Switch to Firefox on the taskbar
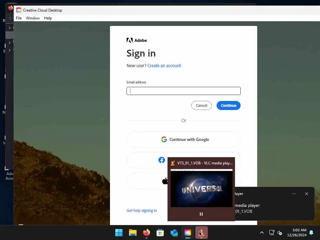 coord(146,232)
